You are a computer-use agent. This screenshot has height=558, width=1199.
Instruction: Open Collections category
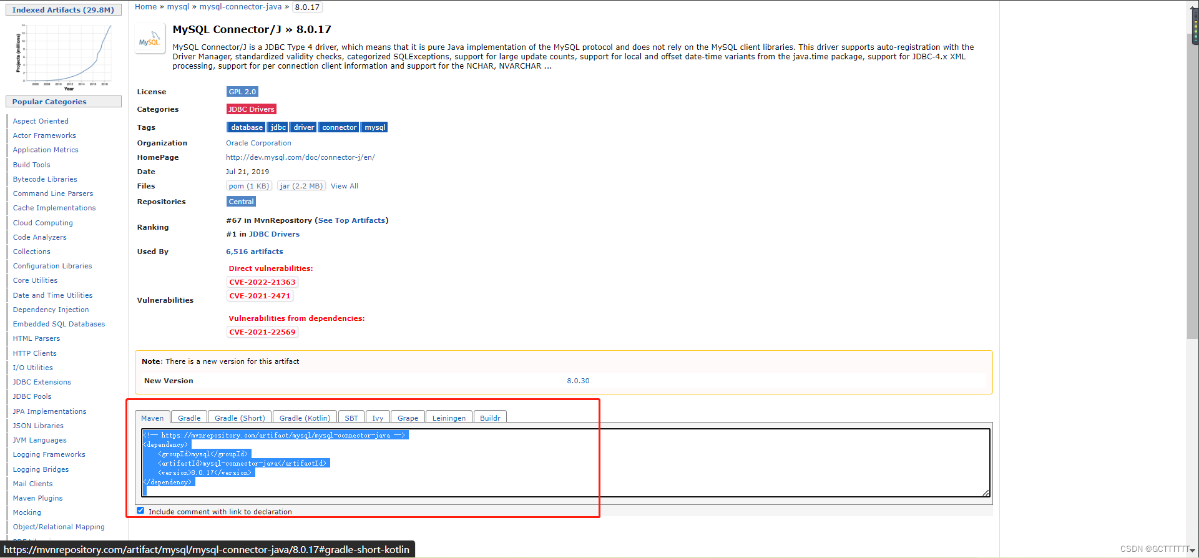pos(32,252)
